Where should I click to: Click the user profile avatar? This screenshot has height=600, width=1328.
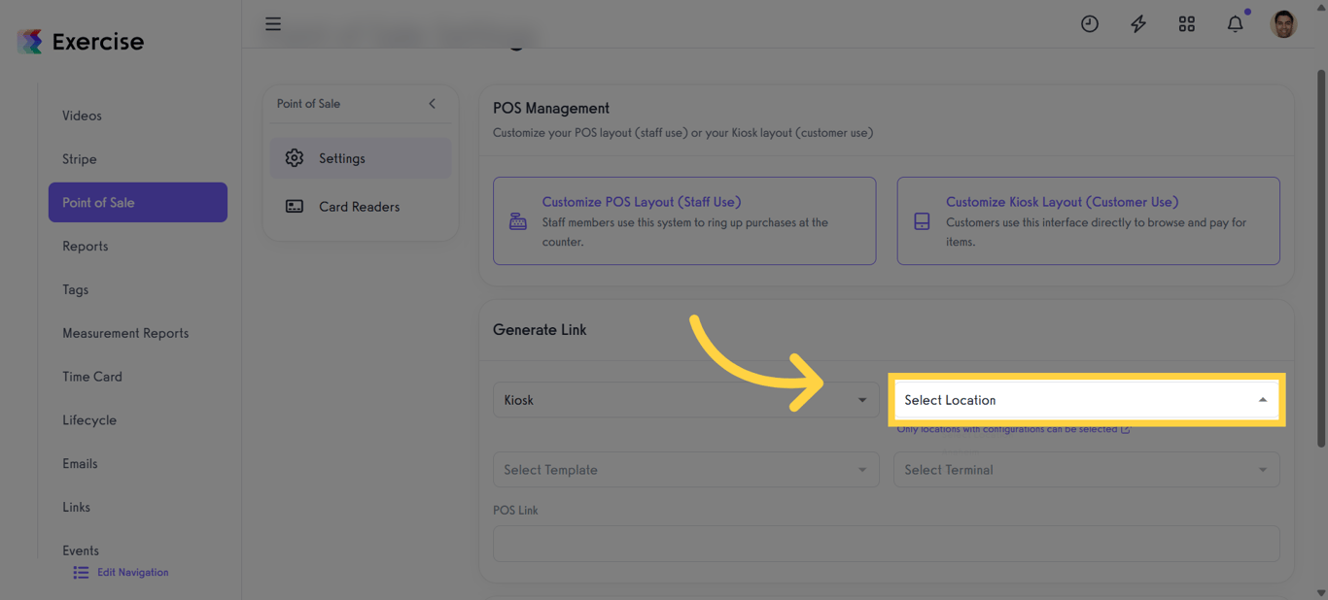click(x=1283, y=23)
